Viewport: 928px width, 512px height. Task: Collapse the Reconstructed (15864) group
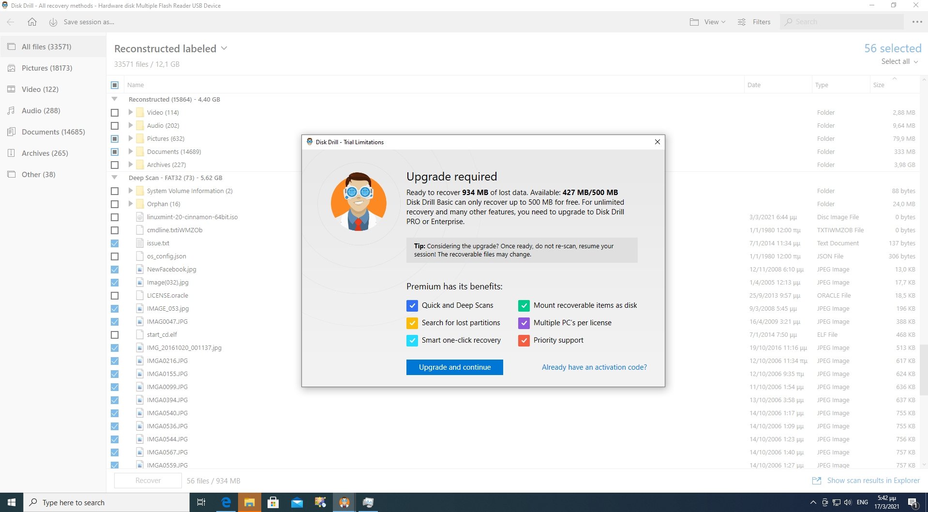tap(115, 99)
